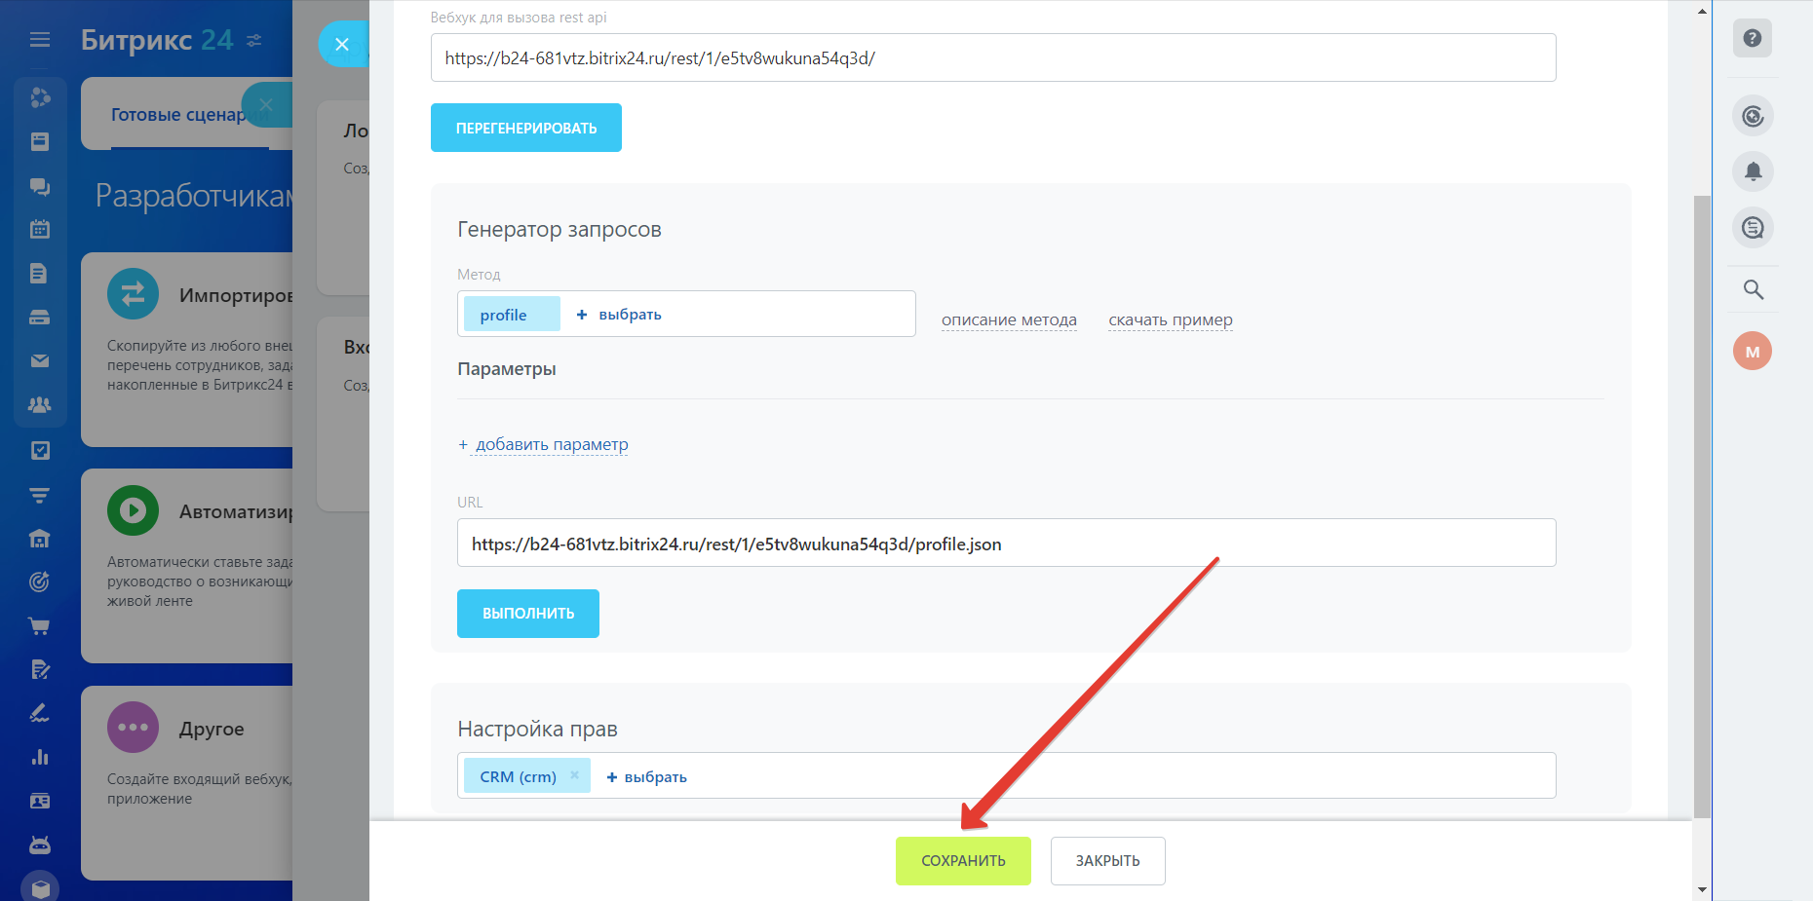The height and width of the screenshot is (901, 1813).
Task: Open the 'скачать пример' link
Action: coord(1171,320)
